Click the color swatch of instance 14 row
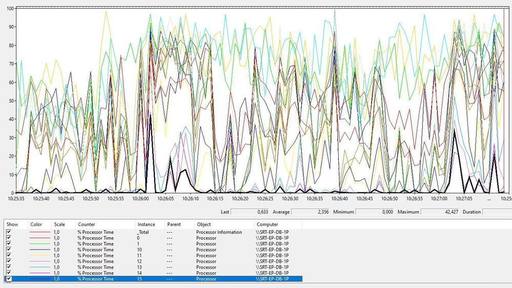This screenshot has height=288, width=512. point(40,273)
